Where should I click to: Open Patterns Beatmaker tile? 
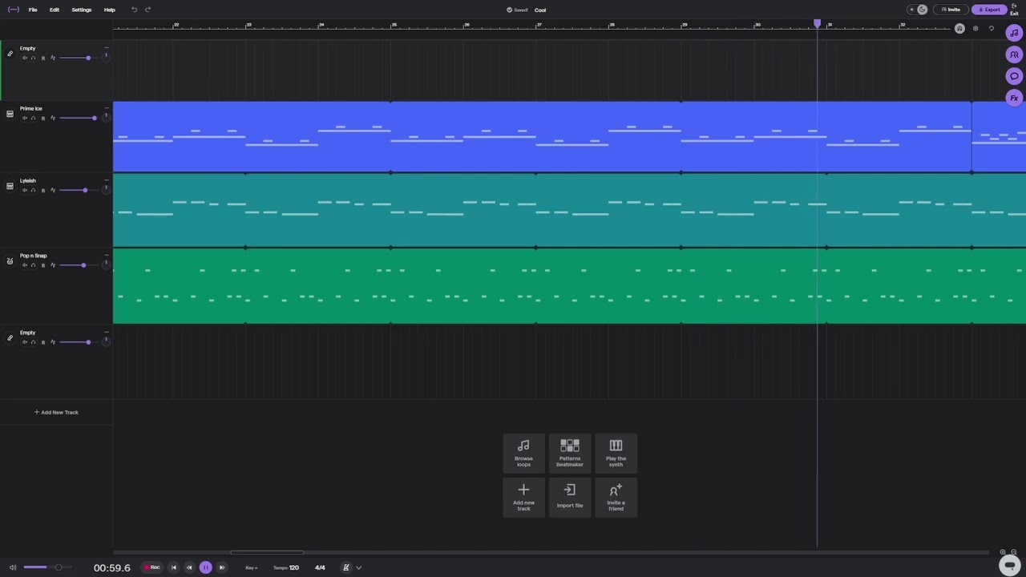point(570,453)
